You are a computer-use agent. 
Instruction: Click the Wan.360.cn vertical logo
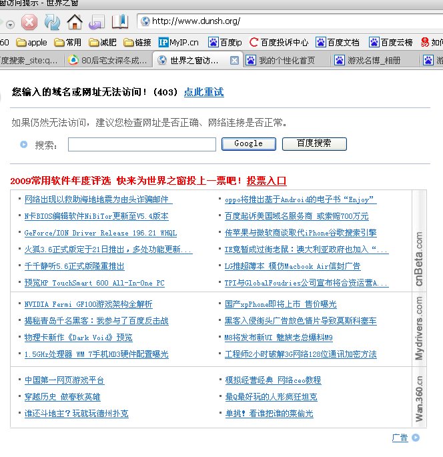coord(419,399)
